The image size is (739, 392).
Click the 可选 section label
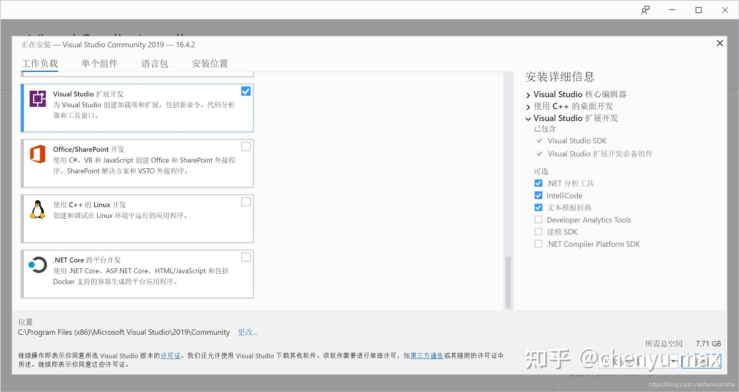pos(541,171)
